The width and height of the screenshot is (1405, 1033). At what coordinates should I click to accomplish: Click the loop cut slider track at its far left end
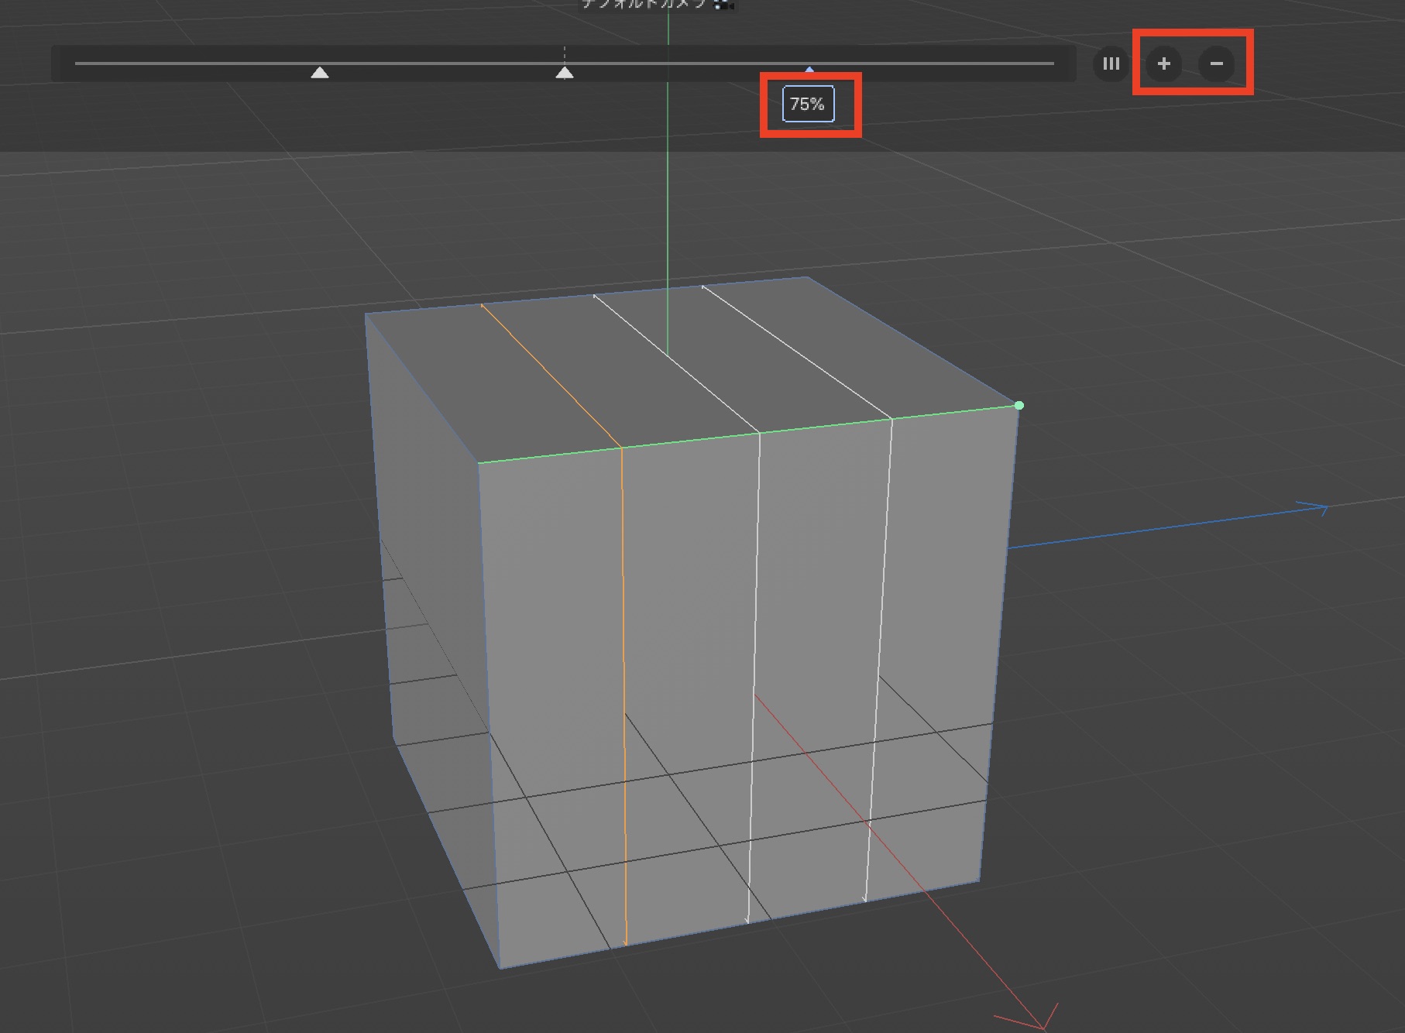coord(79,63)
